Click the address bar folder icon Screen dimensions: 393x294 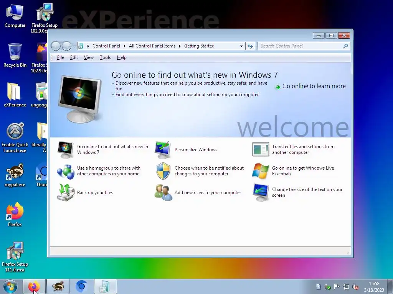(x=81, y=46)
